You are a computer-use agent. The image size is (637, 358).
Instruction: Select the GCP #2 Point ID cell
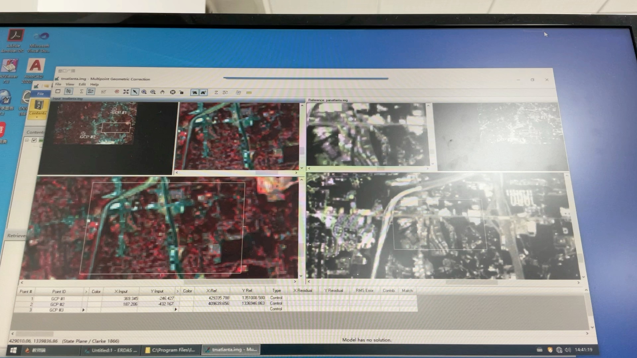point(57,304)
